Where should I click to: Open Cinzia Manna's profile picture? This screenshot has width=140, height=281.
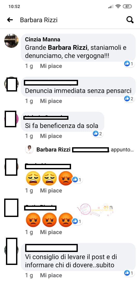(x=11, y=40)
